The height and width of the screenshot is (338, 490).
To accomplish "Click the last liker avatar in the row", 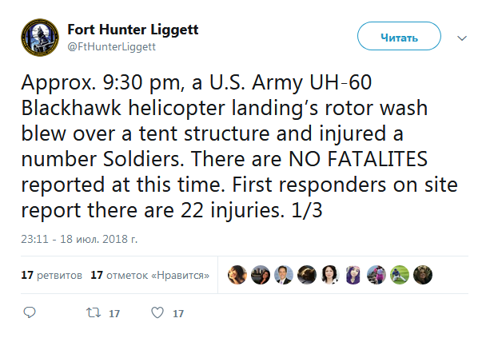I will [x=424, y=275].
